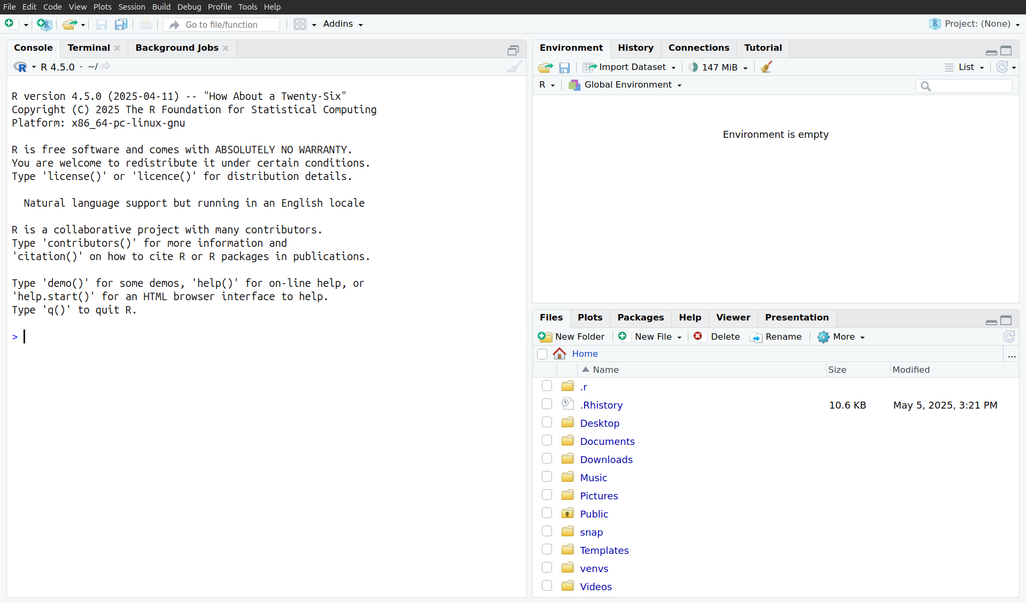Click the Delete red X icon
The image size is (1026, 603).
click(x=698, y=336)
